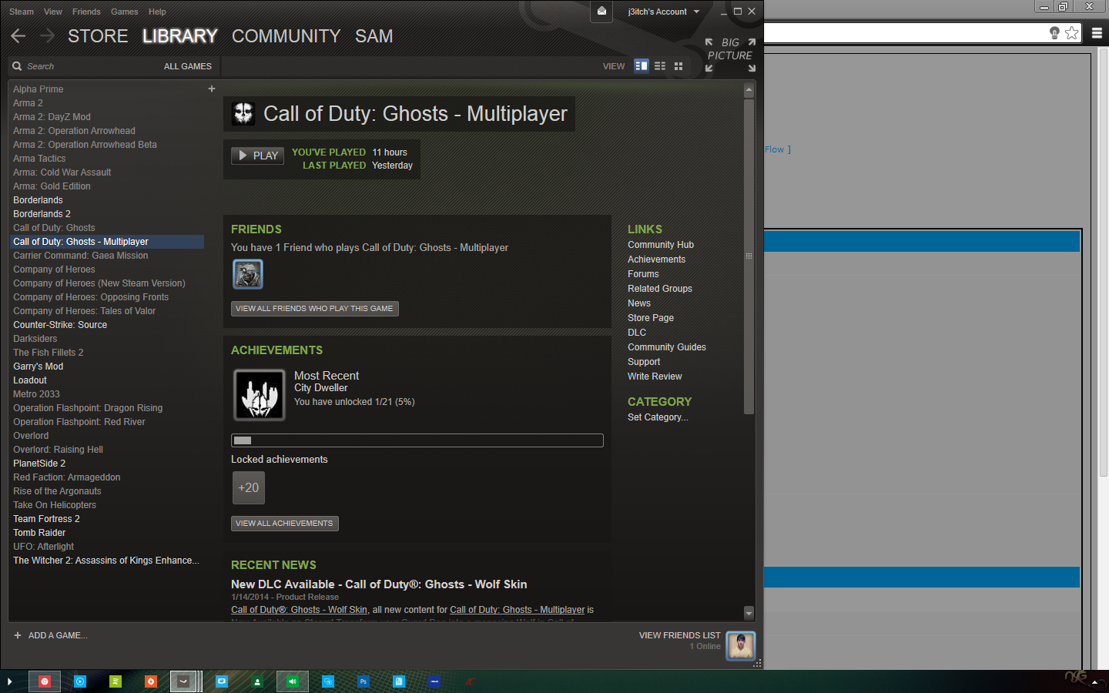This screenshot has width=1109, height=693.
Task: Open j3itch's Account dropdown
Action: [x=663, y=12]
